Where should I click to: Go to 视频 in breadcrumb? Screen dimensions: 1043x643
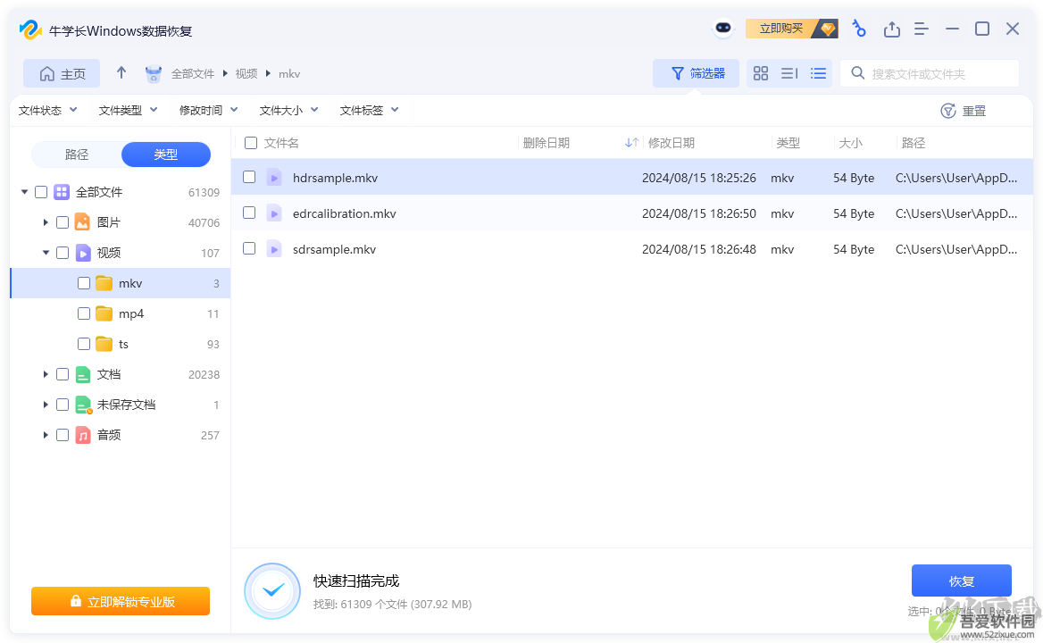pos(246,74)
